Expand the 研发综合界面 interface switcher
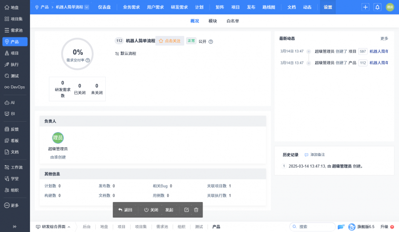 tap(53, 227)
